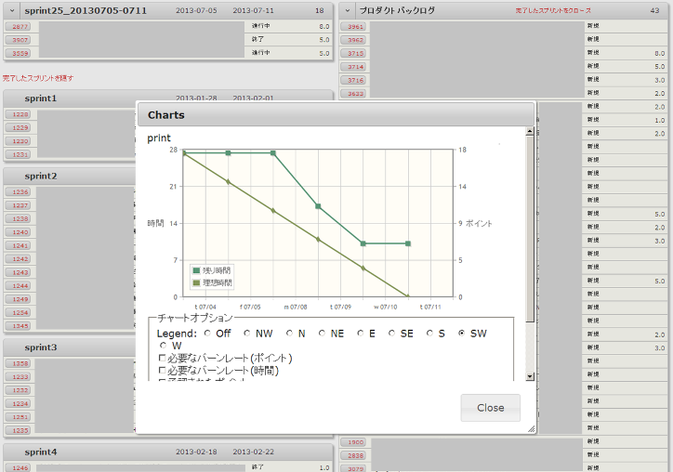Click the sprint3 header title
This screenshot has height=472, width=673.
(x=40, y=347)
